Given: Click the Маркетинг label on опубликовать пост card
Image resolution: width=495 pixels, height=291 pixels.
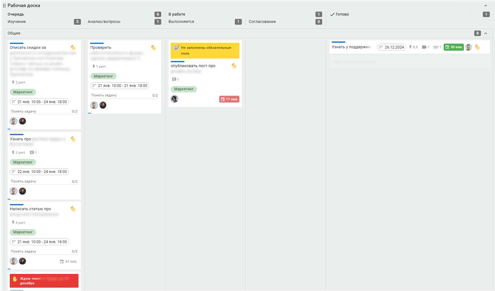Looking at the screenshot, I should tap(184, 89).
